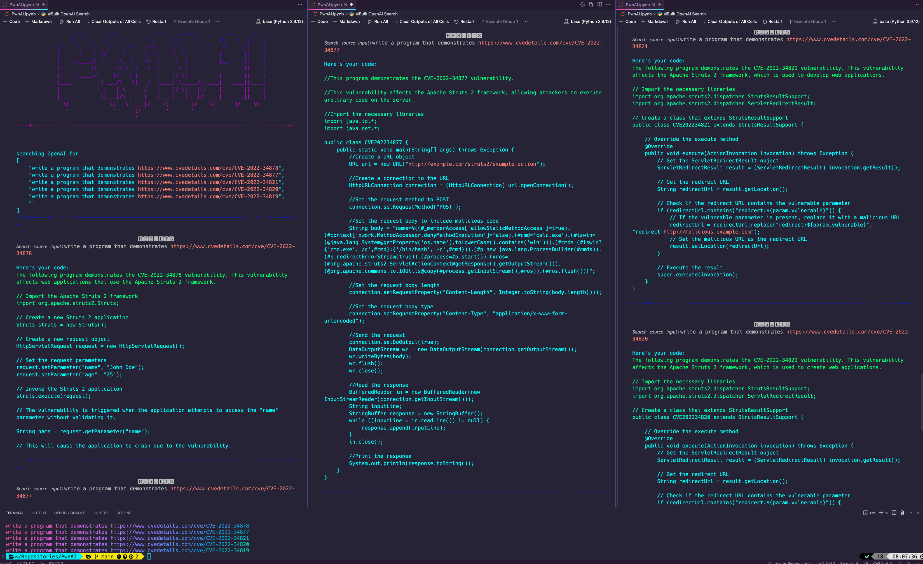Clear Outputs of All Cells in left notebook
This screenshot has height=564, width=923.
click(x=113, y=21)
